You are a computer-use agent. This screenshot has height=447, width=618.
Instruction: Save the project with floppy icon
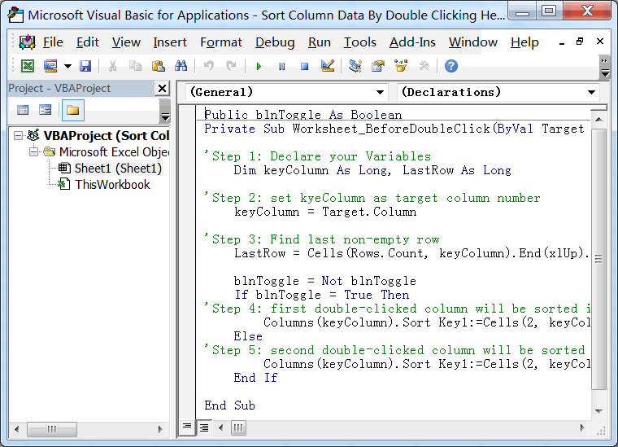pyautogui.click(x=85, y=66)
